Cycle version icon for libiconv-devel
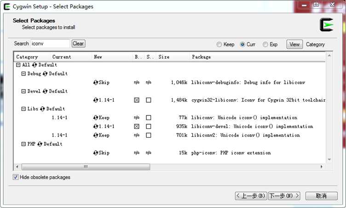346x208 pixels. click(x=96, y=126)
